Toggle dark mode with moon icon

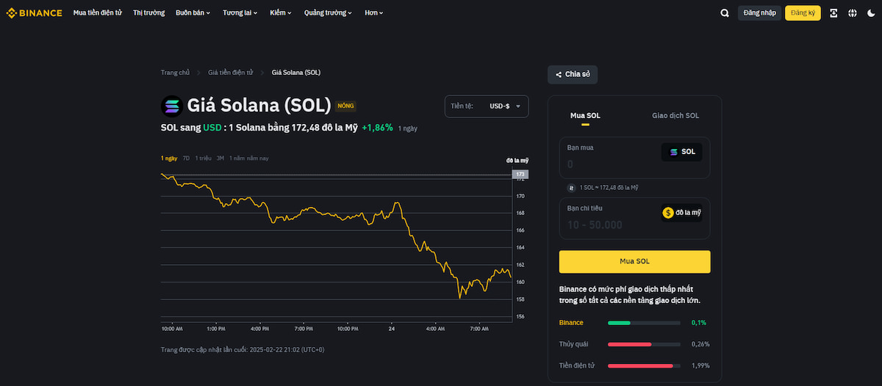click(x=871, y=12)
